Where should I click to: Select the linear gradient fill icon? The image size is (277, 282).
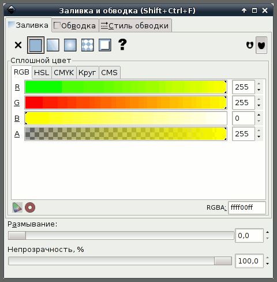click(x=53, y=45)
